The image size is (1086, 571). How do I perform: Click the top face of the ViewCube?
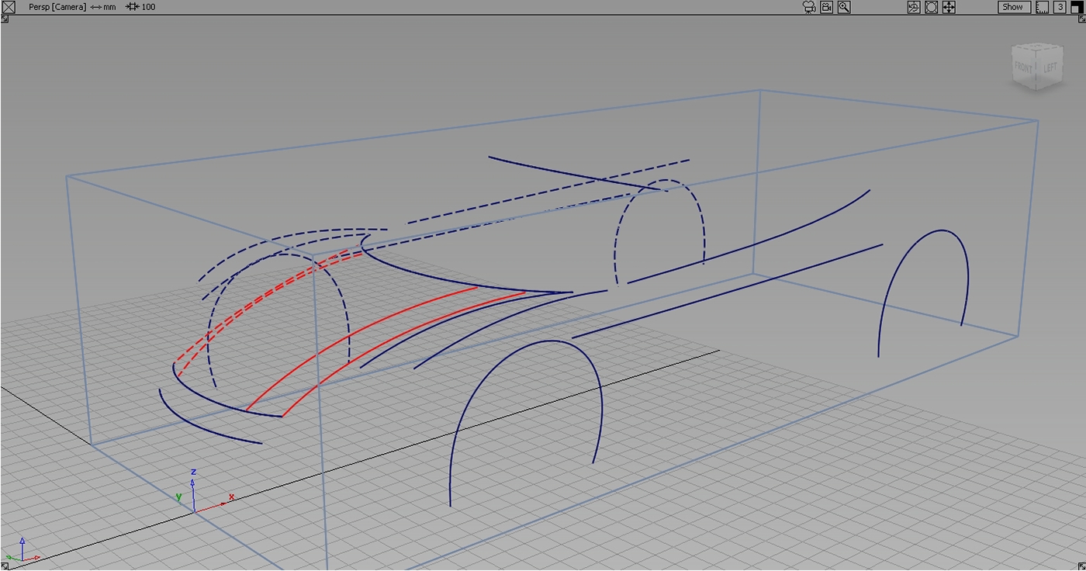[1037, 51]
